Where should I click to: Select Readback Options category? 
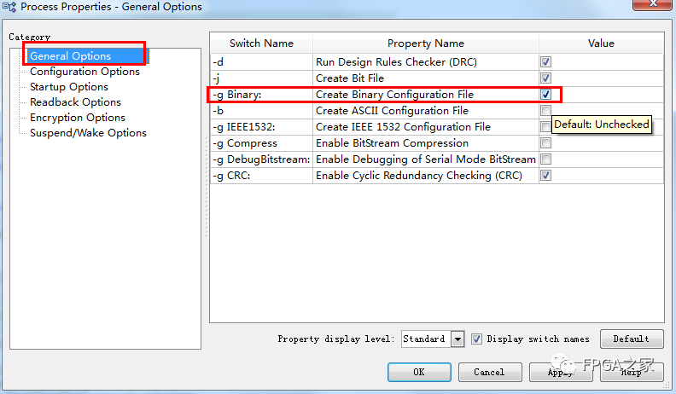[75, 102]
